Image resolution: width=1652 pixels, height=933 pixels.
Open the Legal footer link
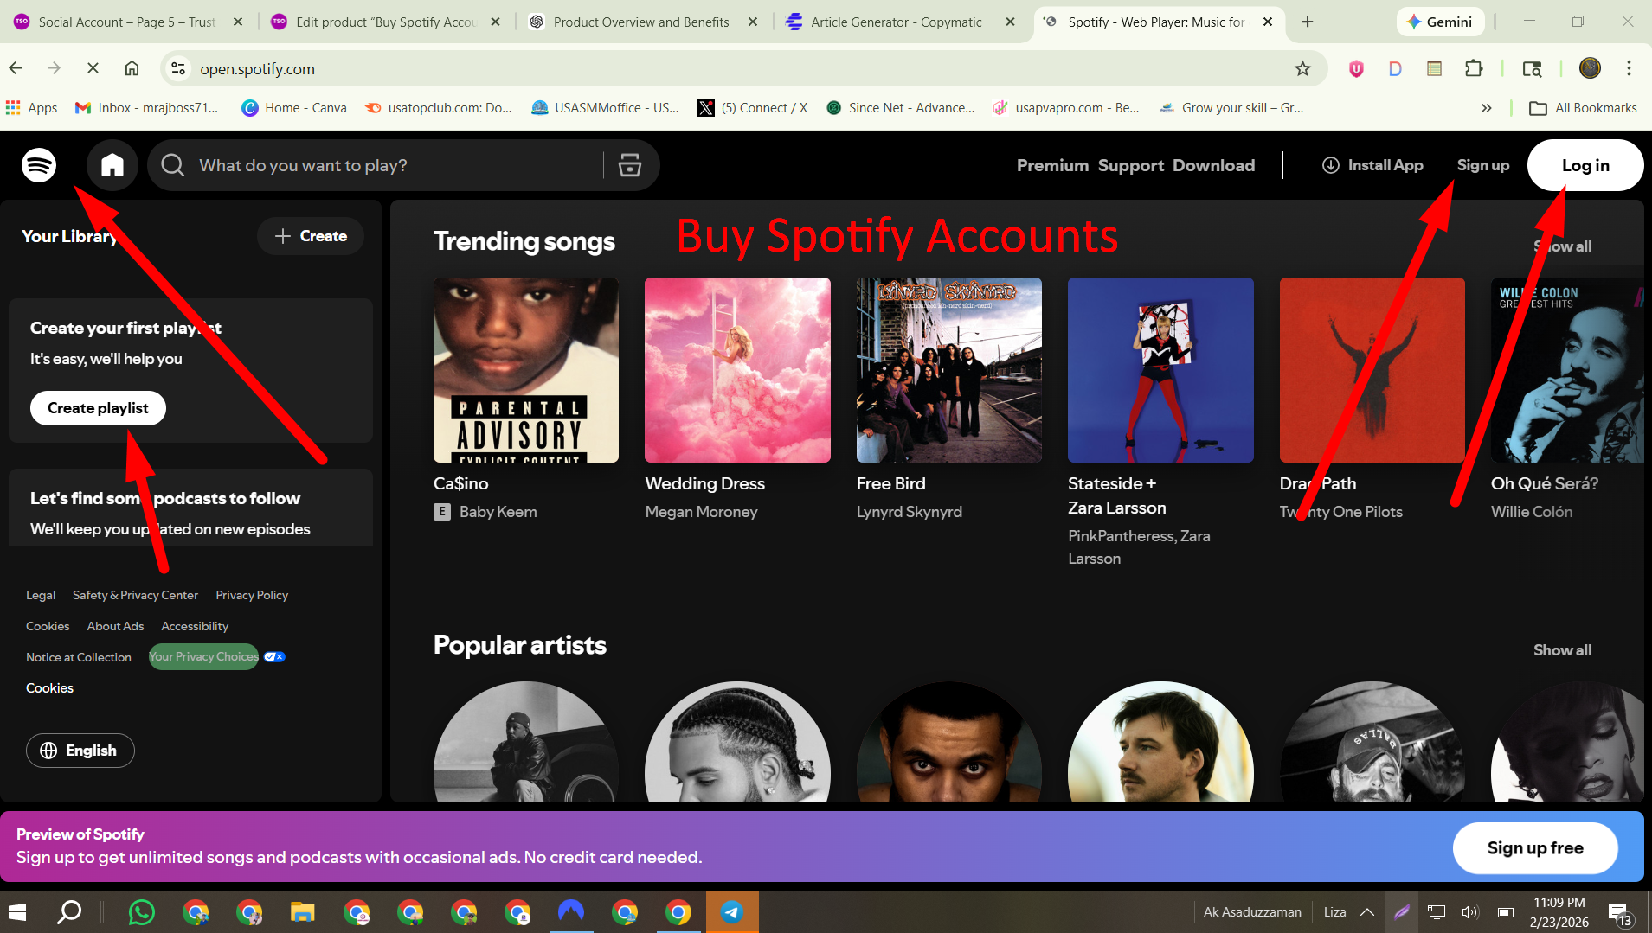click(x=41, y=595)
